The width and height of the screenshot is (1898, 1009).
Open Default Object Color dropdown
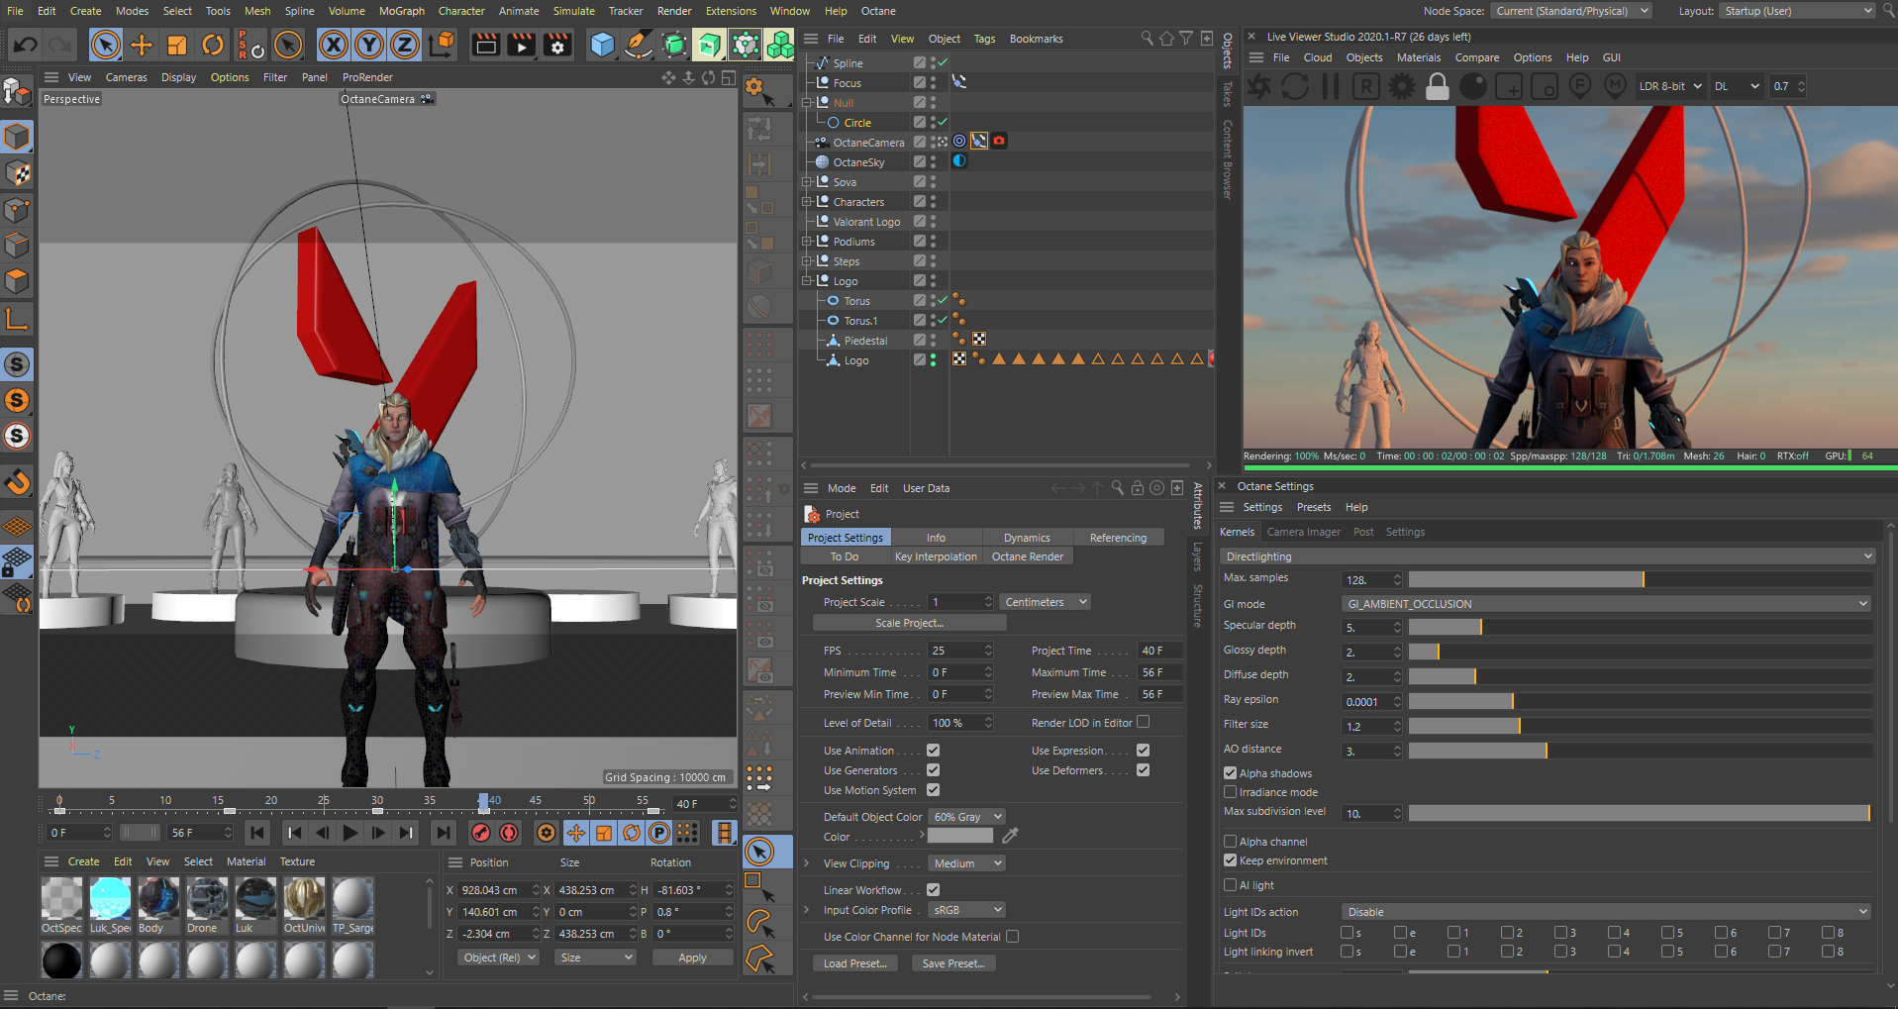[x=966, y=817]
